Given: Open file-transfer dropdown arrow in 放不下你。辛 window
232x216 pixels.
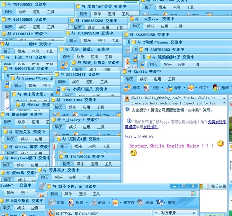Looking at the screenshot, I should pos(121,202).
